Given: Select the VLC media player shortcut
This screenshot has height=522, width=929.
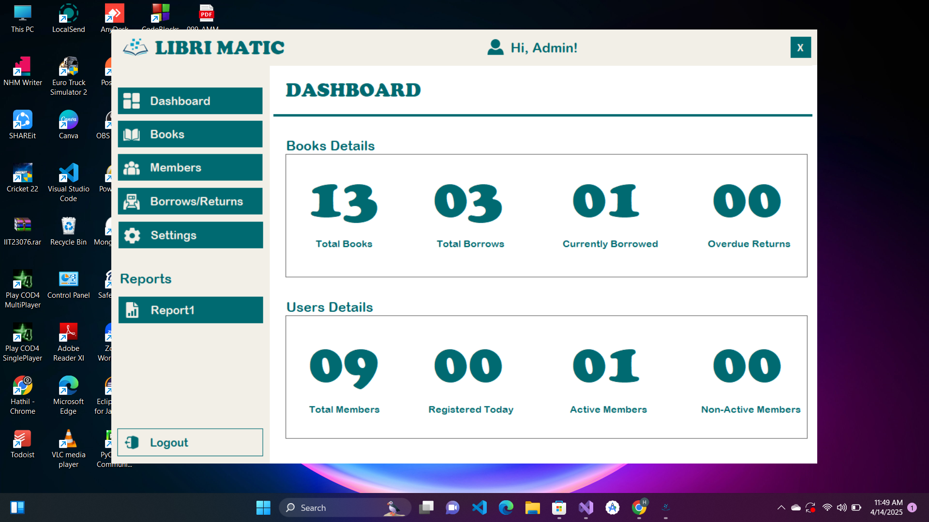Looking at the screenshot, I should (x=69, y=449).
